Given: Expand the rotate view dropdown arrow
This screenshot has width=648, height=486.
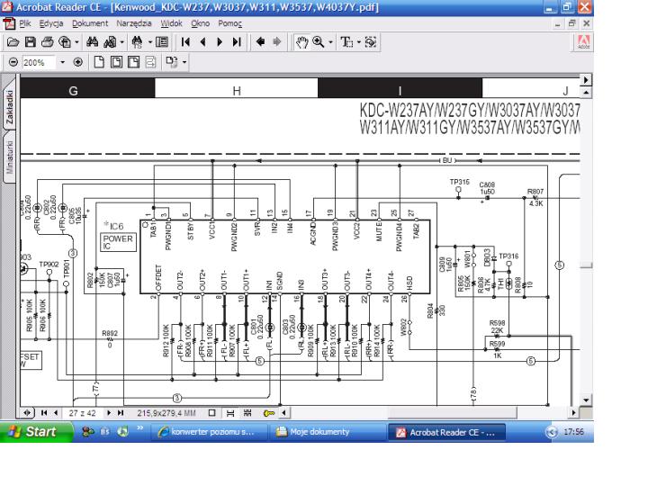Looking at the screenshot, I should click(x=184, y=62).
